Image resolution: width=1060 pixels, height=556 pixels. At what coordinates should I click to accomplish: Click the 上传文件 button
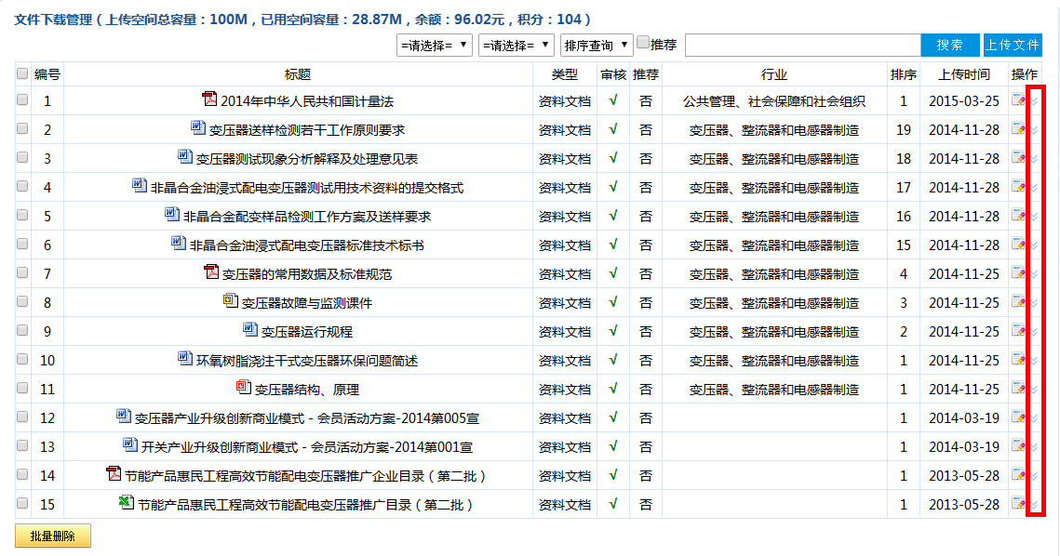pyautogui.click(x=1013, y=46)
